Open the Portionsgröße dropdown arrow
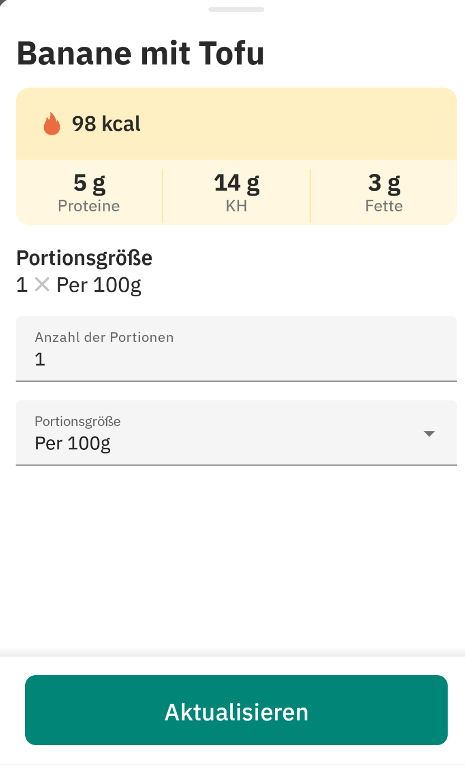This screenshot has height=768, width=465. tap(429, 434)
